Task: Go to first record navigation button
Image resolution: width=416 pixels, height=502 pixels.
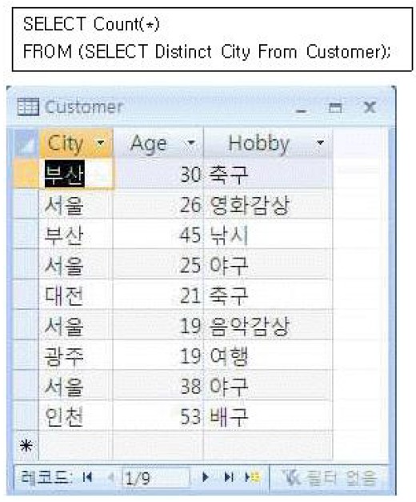Action: coord(87,477)
